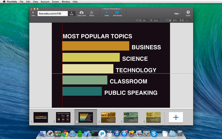Image resolution: width=222 pixels, height=139 pixels.
Task: Select the MOST POPULAR TOPICS heading
Action: [x=97, y=36]
